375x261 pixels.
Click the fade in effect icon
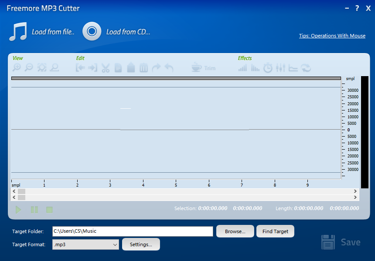tap(242, 68)
